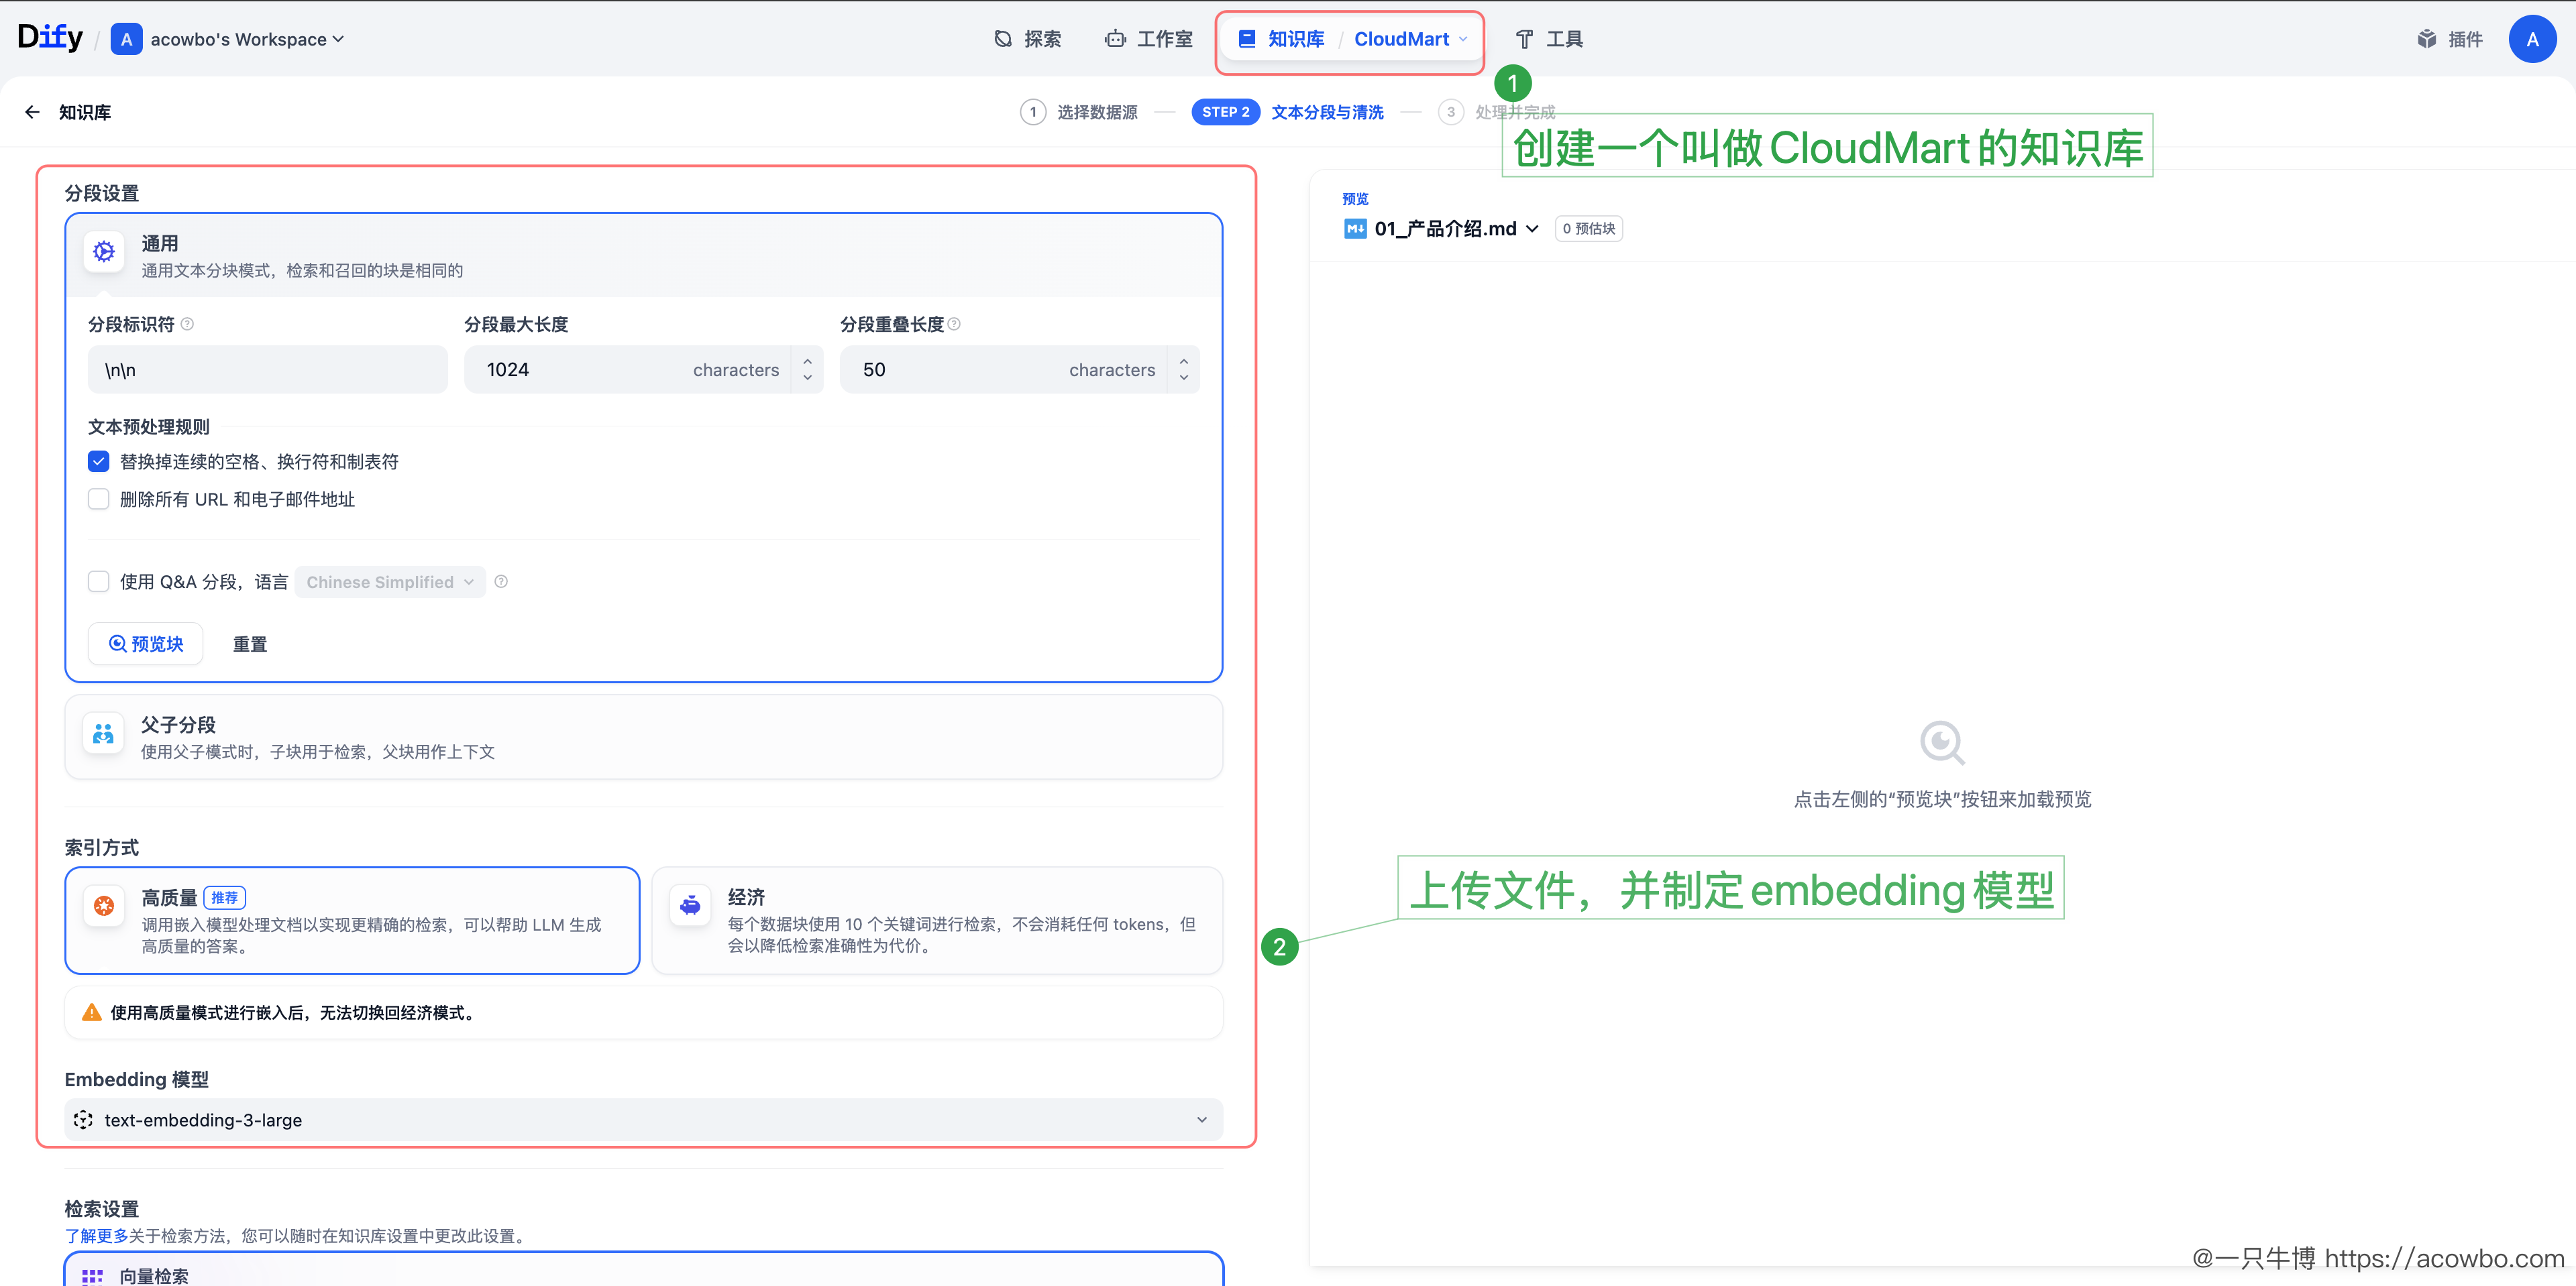This screenshot has height=1286, width=2576.
Task: Click help icon next to 分段标识符
Action: (x=187, y=324)
